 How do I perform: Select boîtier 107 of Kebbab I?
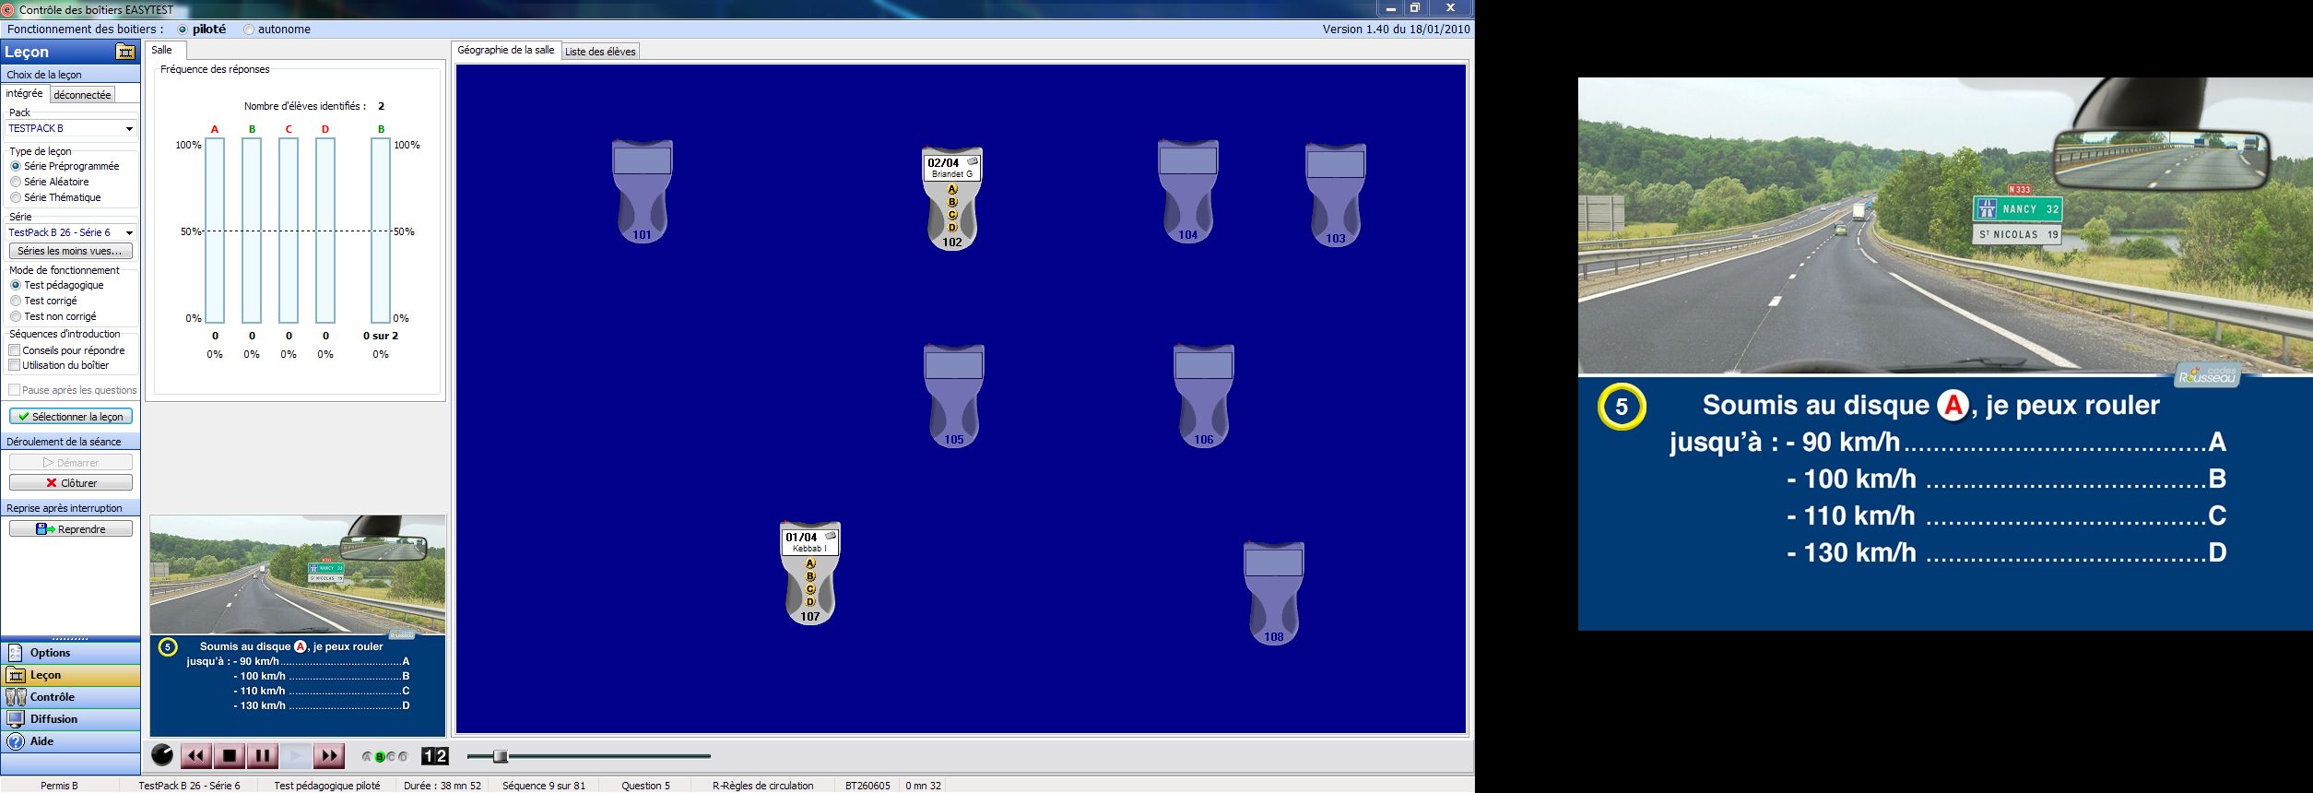[809, 574]
